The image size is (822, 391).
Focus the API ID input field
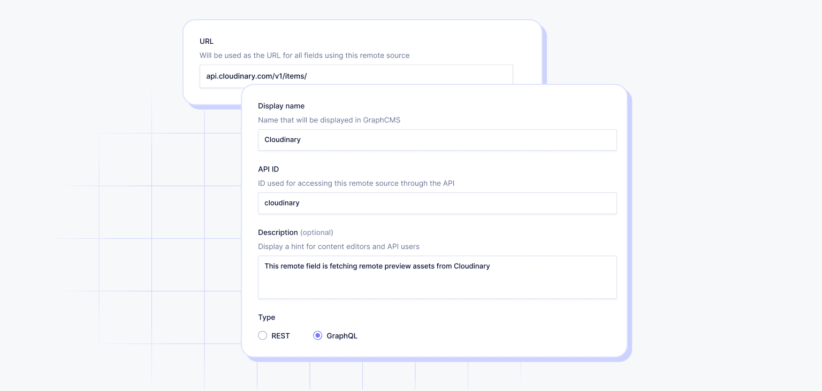coord(437,203)
